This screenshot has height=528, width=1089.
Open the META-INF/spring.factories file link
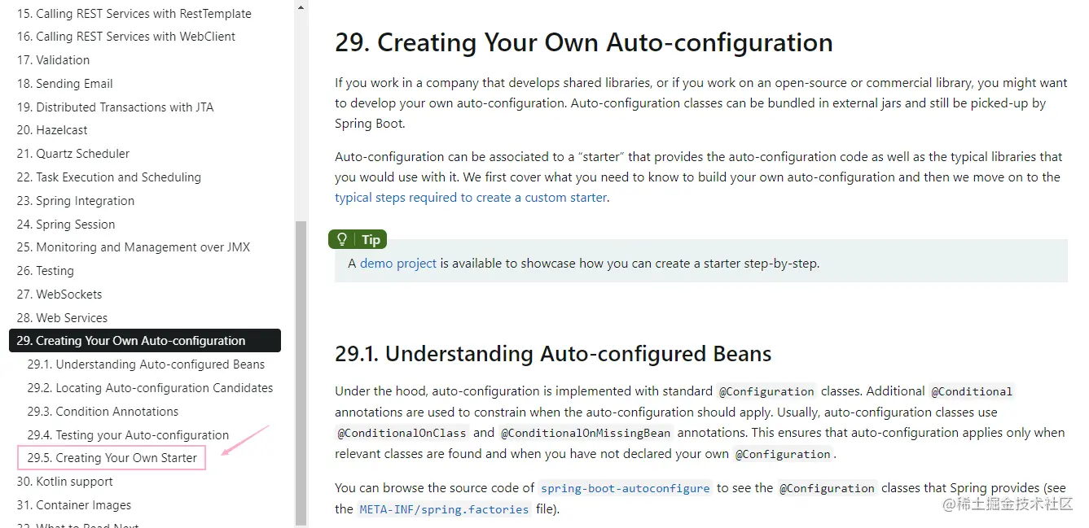444,509
